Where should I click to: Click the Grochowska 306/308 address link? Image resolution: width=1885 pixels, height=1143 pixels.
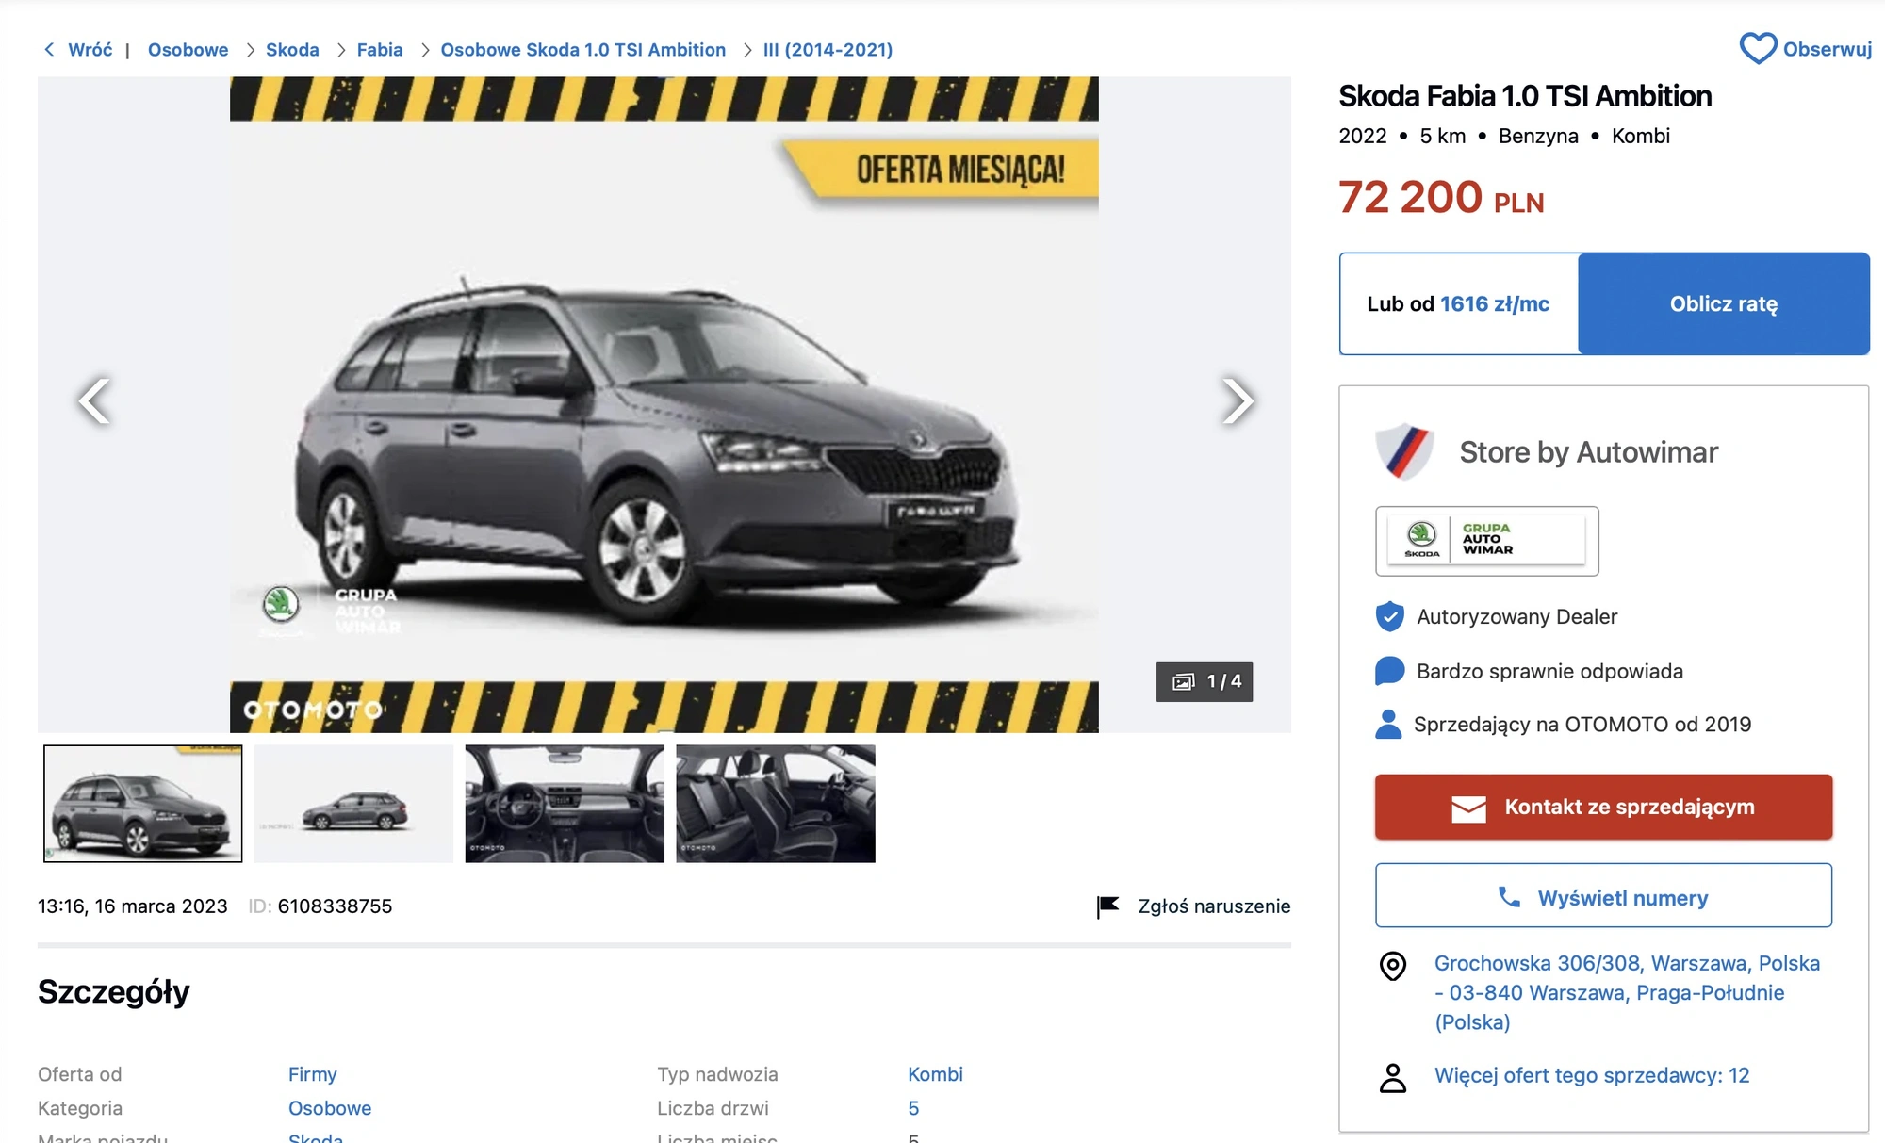coord(1627,993)
